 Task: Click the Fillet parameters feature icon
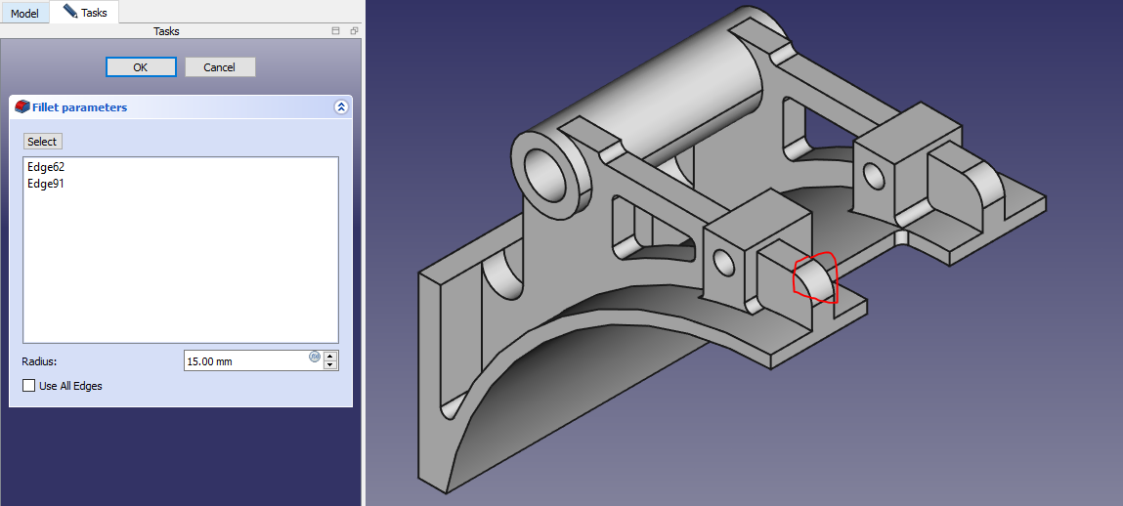22,107
